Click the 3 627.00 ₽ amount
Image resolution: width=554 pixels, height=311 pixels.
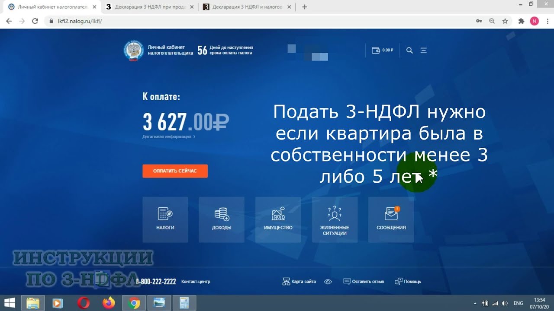[x=186, y=122]
